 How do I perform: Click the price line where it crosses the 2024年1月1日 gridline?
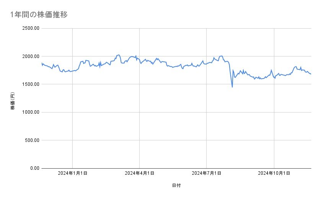tap(73, 71)
